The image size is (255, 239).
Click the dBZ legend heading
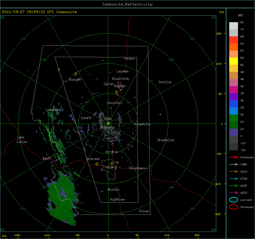point(240,15)
